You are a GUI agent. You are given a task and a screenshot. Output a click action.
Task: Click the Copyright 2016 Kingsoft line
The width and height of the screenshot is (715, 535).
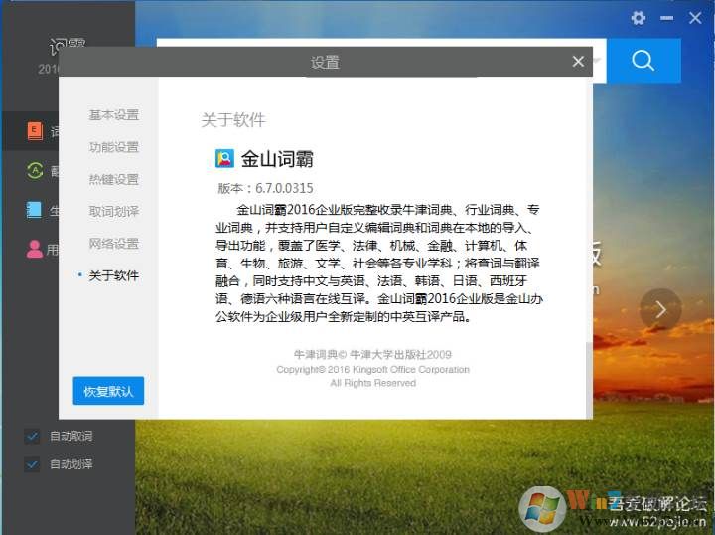point(372,369)
